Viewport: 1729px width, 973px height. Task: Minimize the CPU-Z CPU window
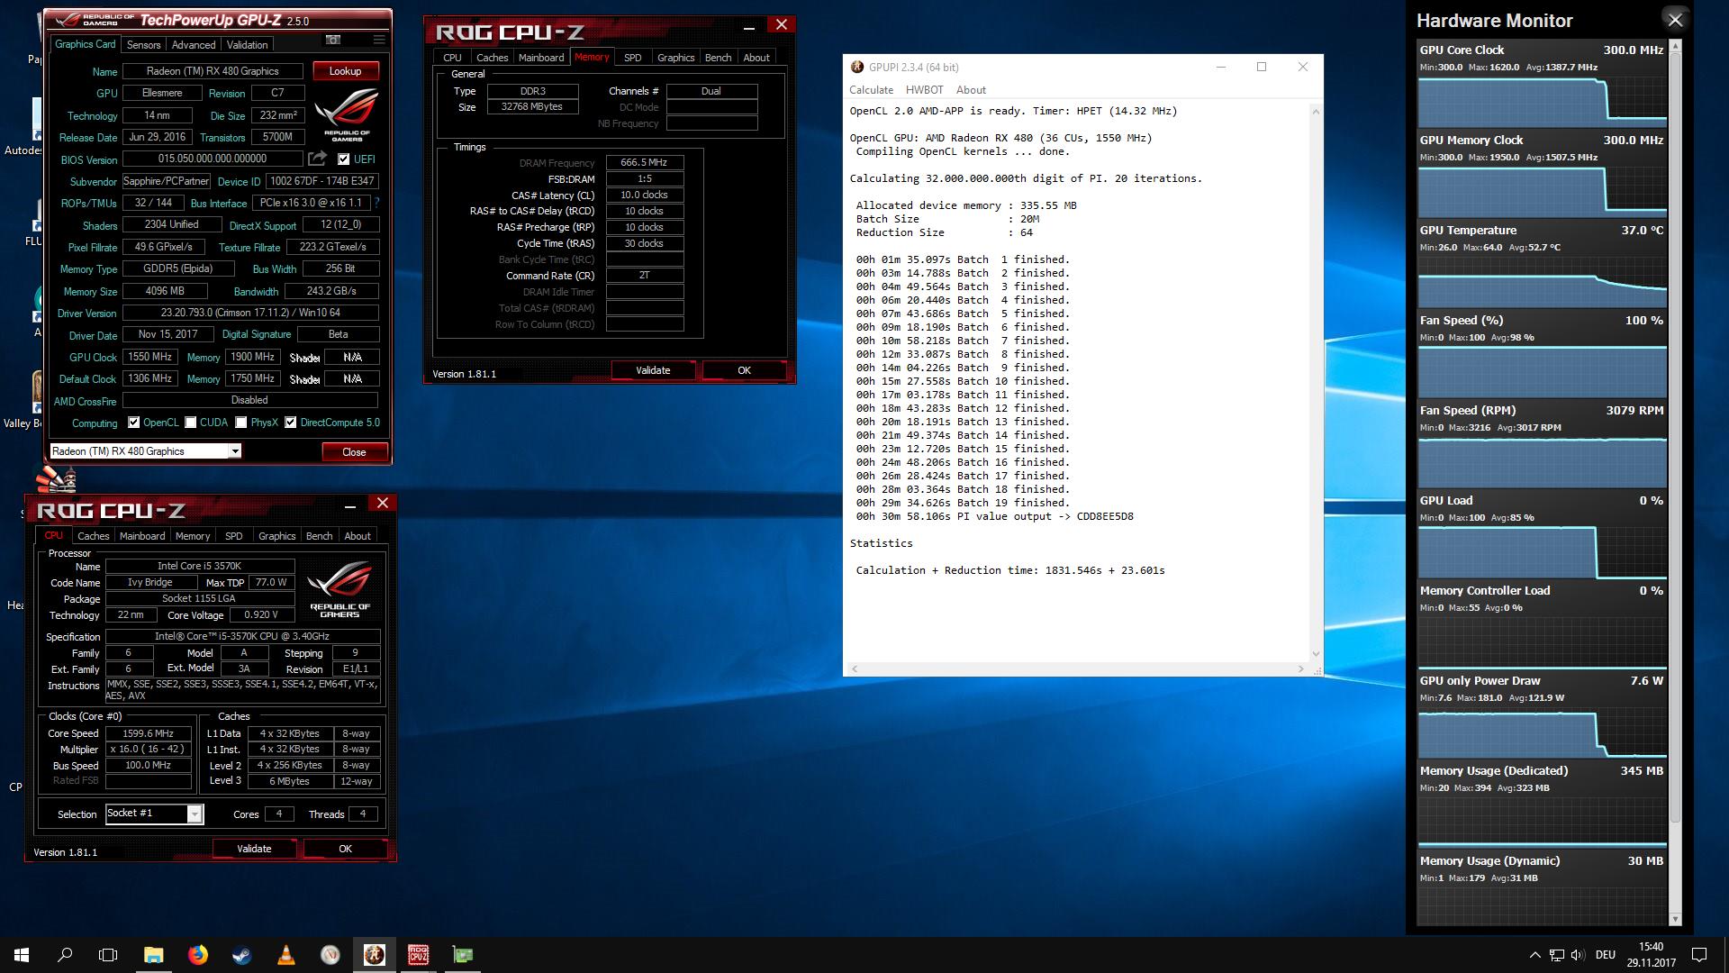(350, 505)
